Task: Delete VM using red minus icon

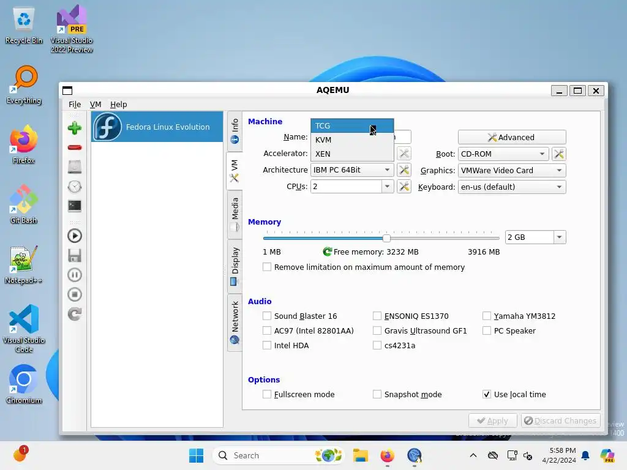Action: (x=74, y=147)
